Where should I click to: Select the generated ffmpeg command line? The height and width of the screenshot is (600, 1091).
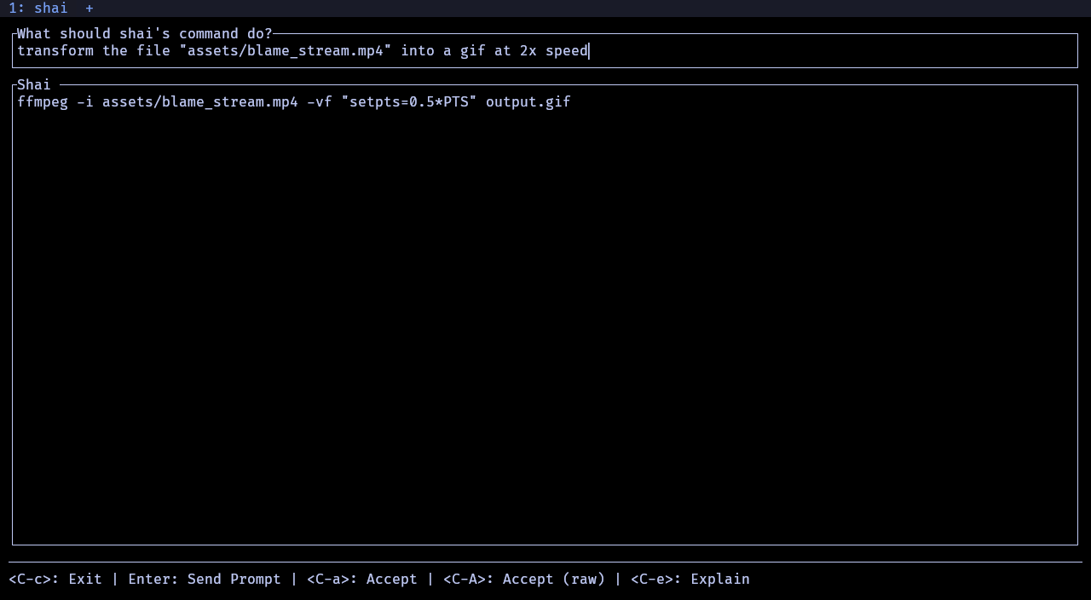tap(294, 102)
